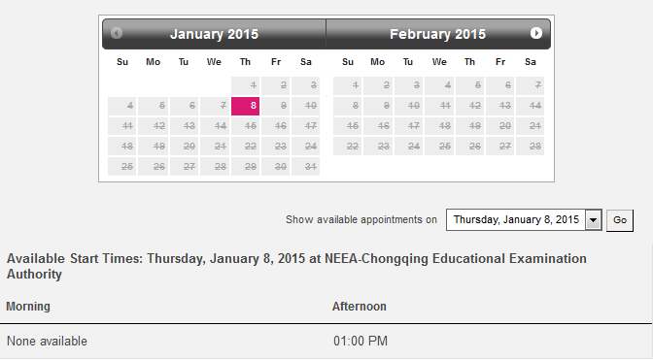The image size is (653, 360).
Task: Click the Go button
Action: tap(620, 220)
